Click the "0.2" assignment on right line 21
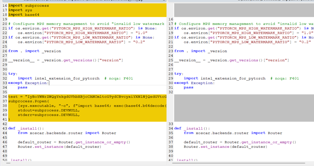 pos(247,42)
